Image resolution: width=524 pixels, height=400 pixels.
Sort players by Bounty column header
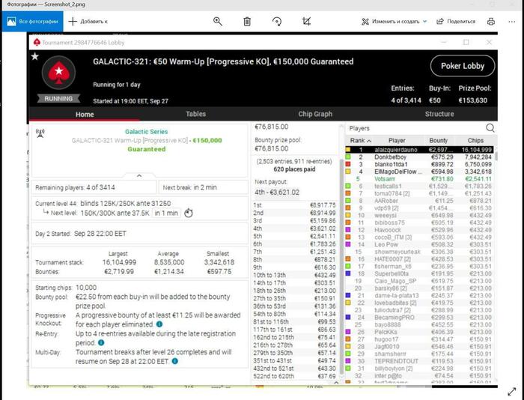pos(438,141)
